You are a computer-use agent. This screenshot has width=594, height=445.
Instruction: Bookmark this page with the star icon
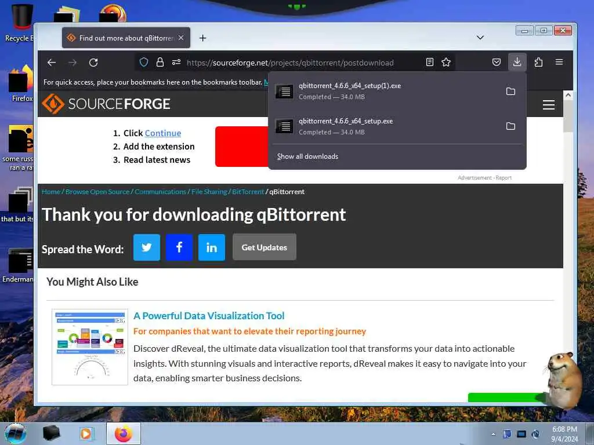coord(446,62)
